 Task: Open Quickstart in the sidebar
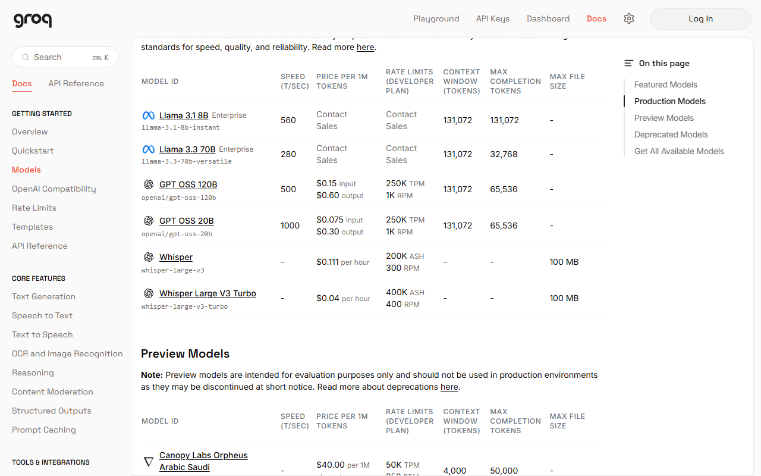(33, 151)
